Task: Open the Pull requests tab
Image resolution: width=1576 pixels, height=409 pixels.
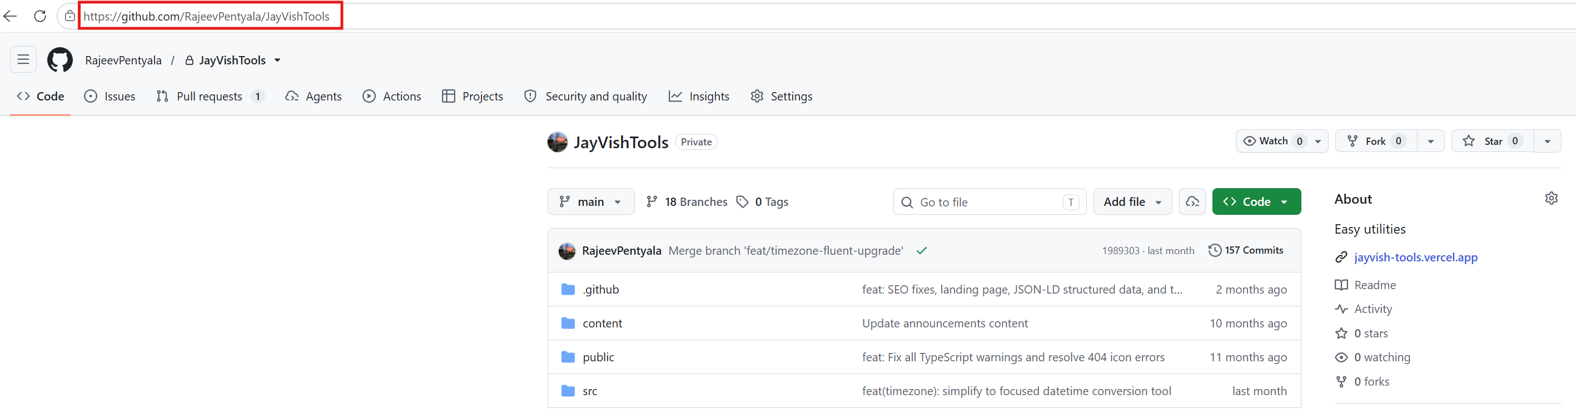Action: click(x=210, y=97)
